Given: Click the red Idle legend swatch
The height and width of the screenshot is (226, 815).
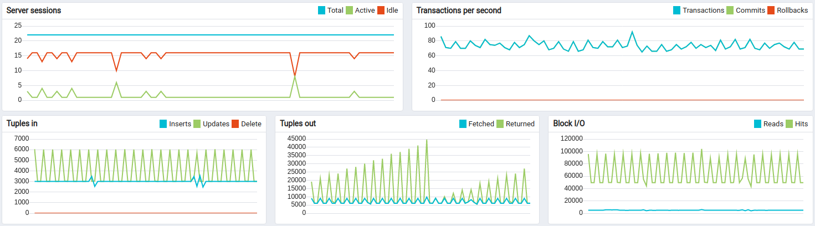Looking at the screenshot, I should [x=381, y=11].
